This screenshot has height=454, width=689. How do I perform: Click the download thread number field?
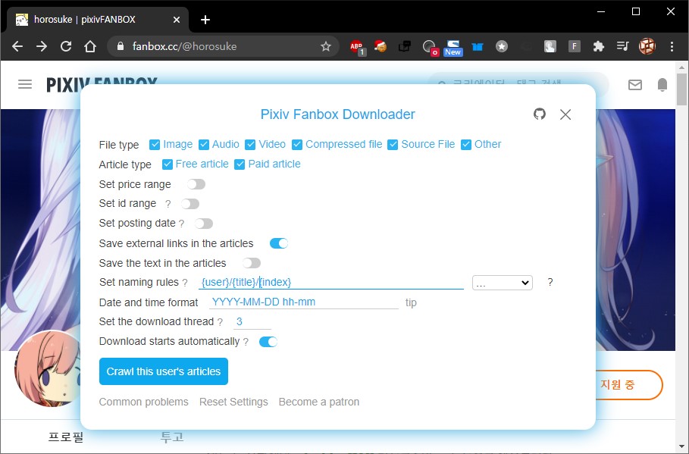pos(252,321)
